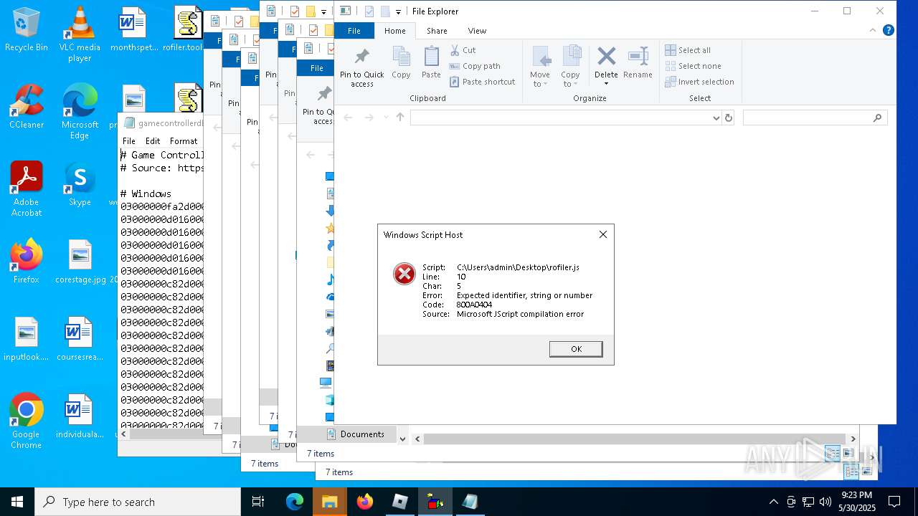Click Pin to Quick access in front File Explorer
Viewport: 918px width, 516px height.
(x=361, y=67)
